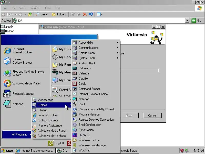Open the Calendar accessory
205x154 pixels.
96,73
